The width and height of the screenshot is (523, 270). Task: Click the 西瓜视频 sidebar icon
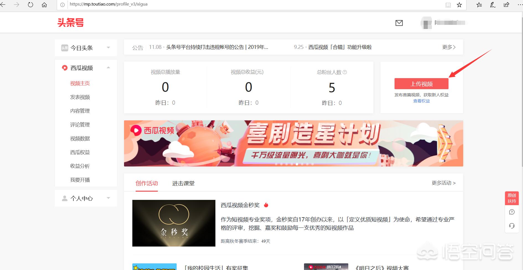tap(65, 68)
